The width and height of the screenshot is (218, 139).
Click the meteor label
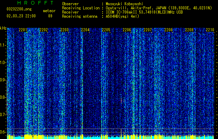coord(49,11)
